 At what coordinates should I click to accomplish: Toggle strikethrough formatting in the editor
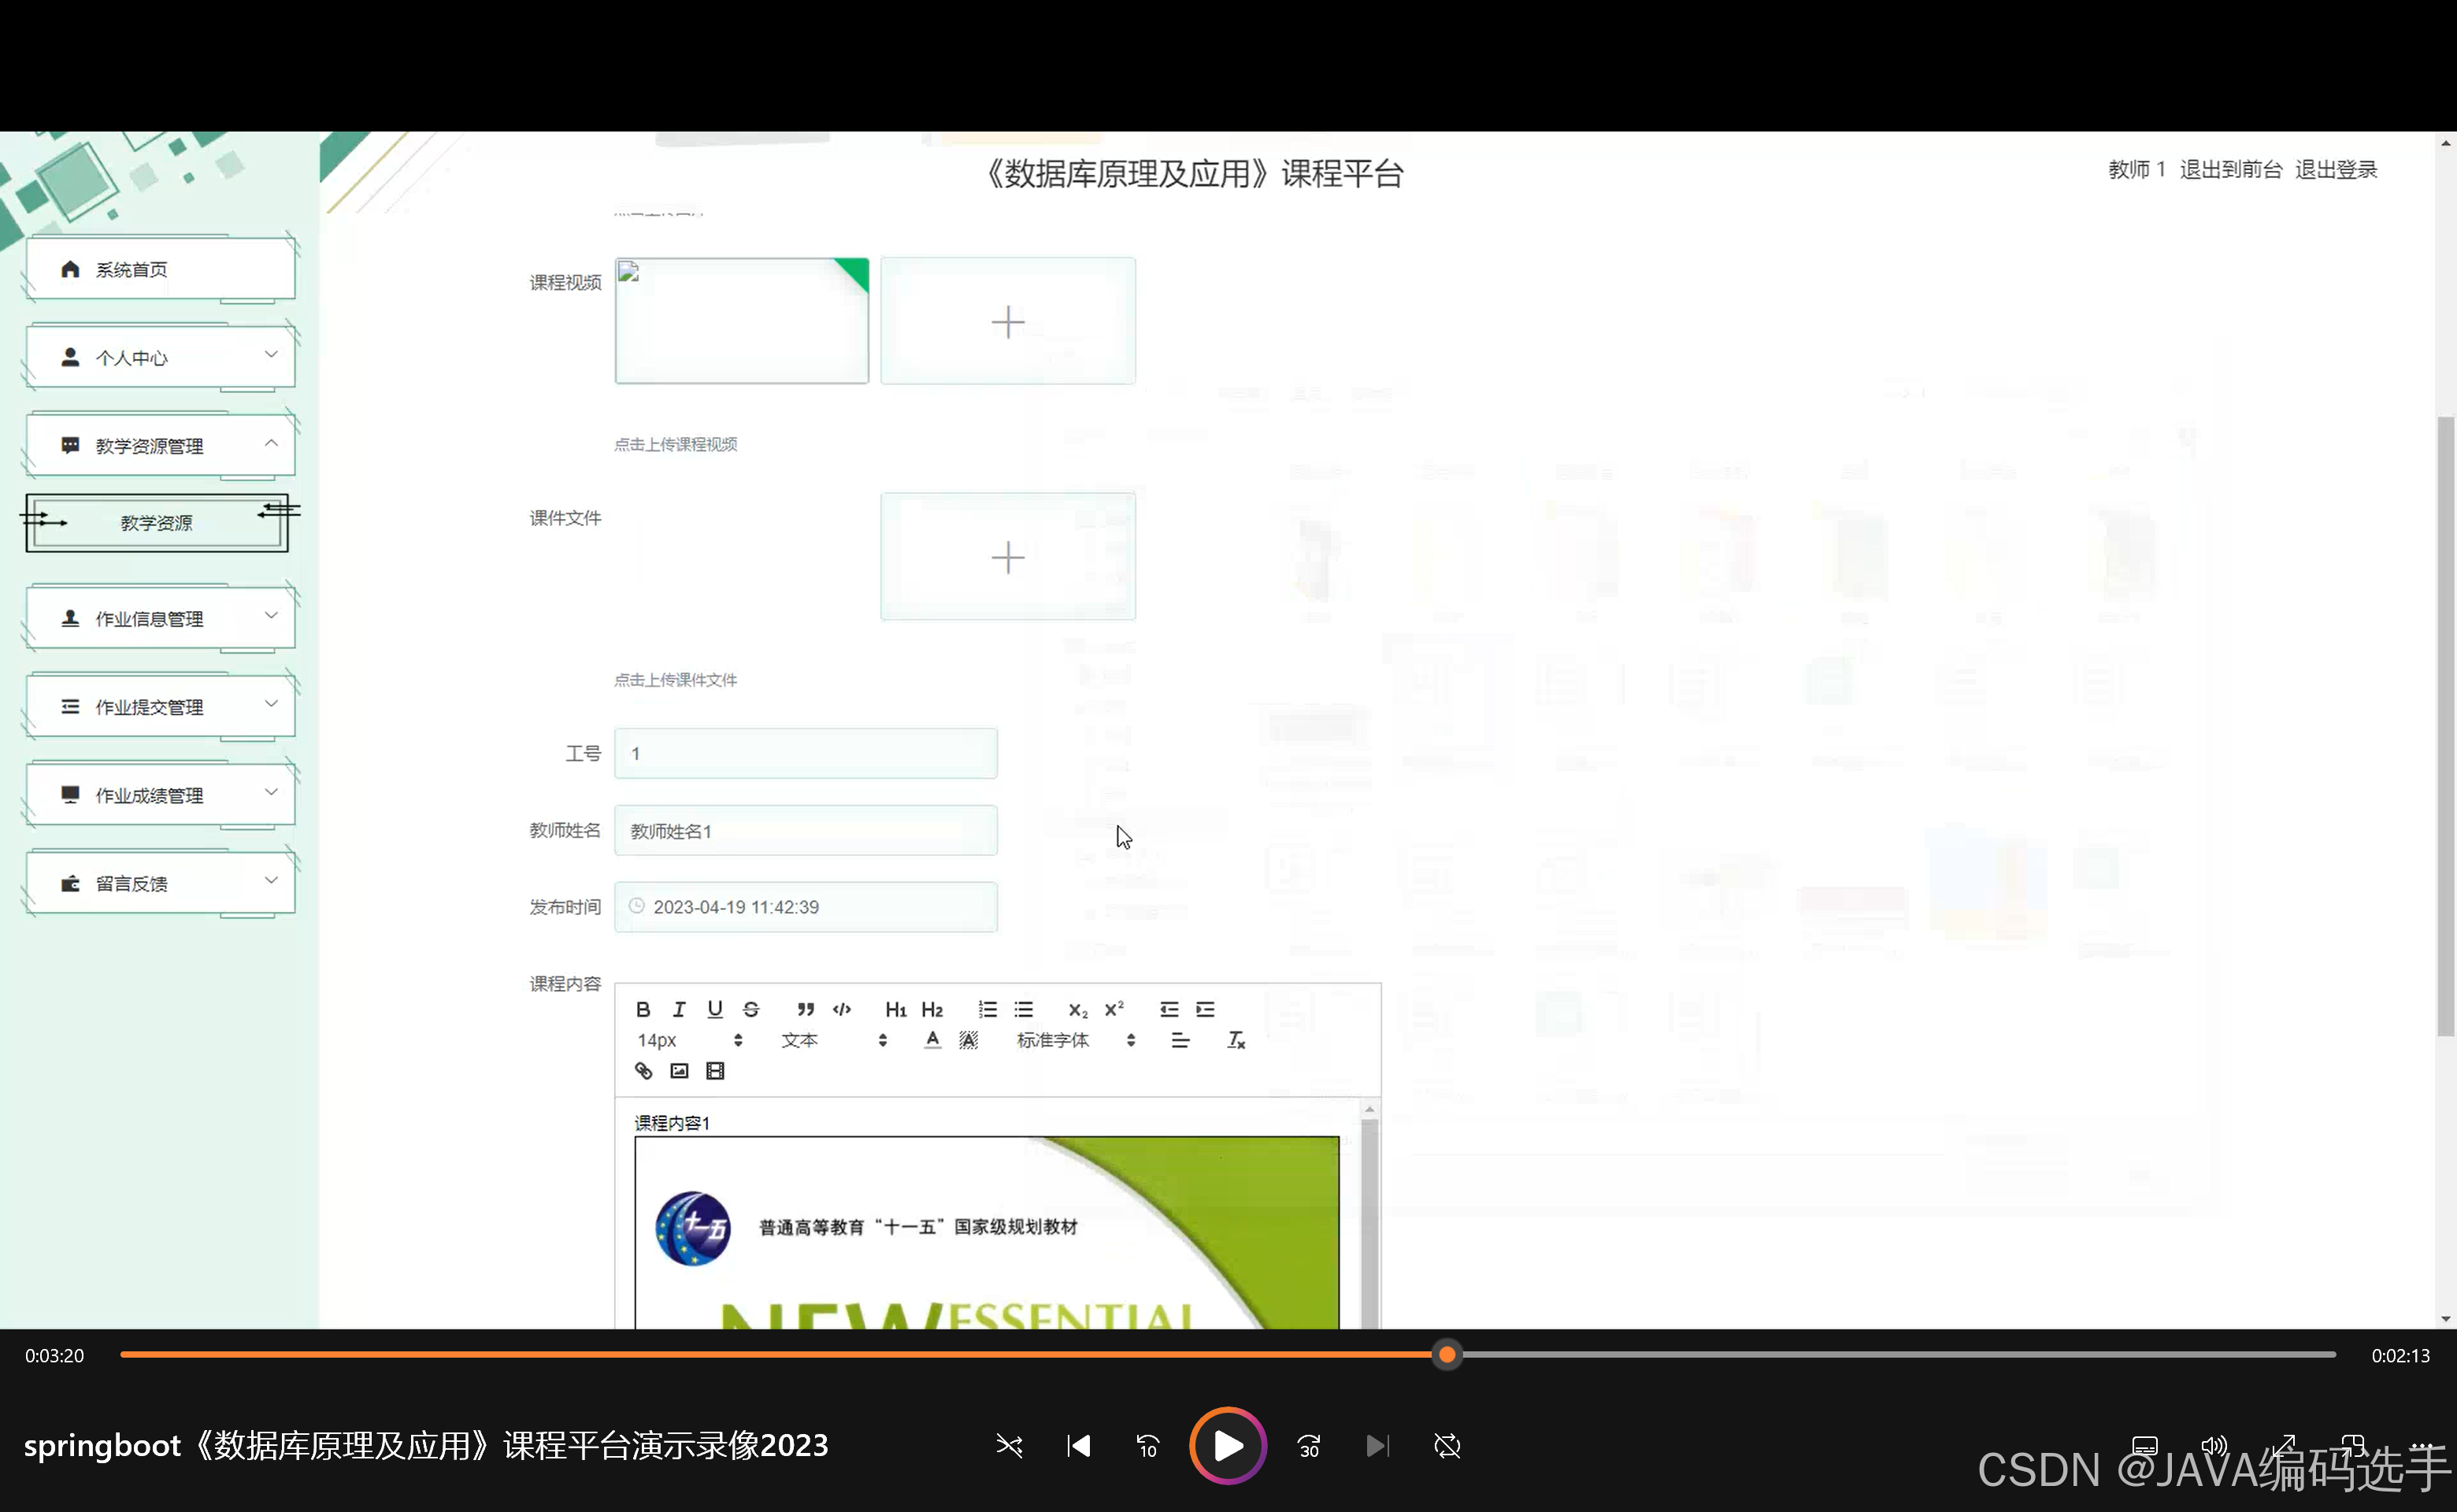point(751,1009)
